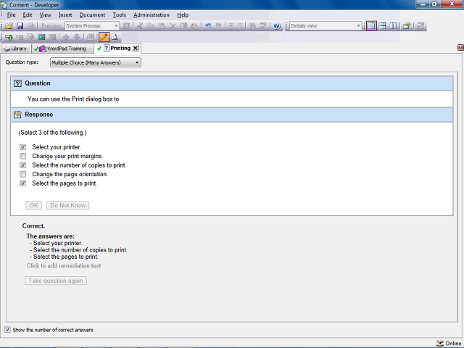464x348 pixels.
Task: Click the preview page magnifier icon
Action: click(x=115, y=37)
